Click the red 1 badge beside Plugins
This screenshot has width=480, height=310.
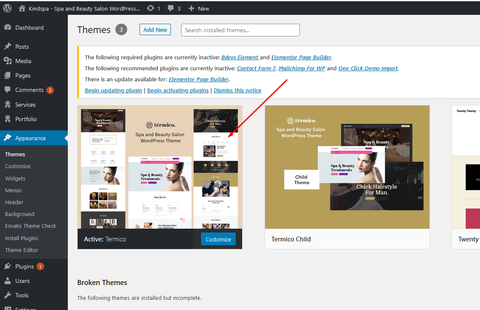[40, 266]
